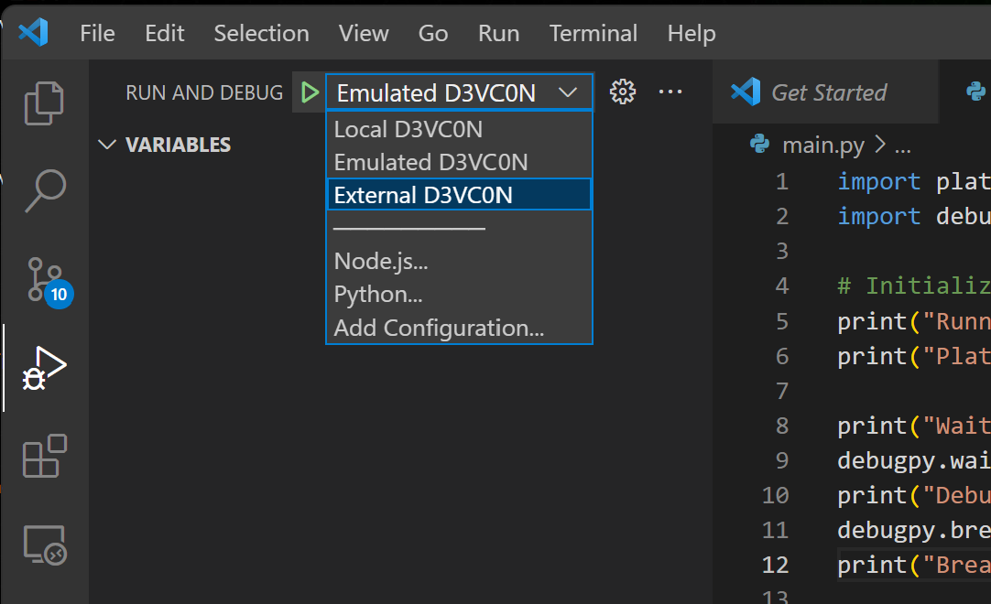Choose Add Configuration... entry
991x604 pixels.
click(439, 328)
